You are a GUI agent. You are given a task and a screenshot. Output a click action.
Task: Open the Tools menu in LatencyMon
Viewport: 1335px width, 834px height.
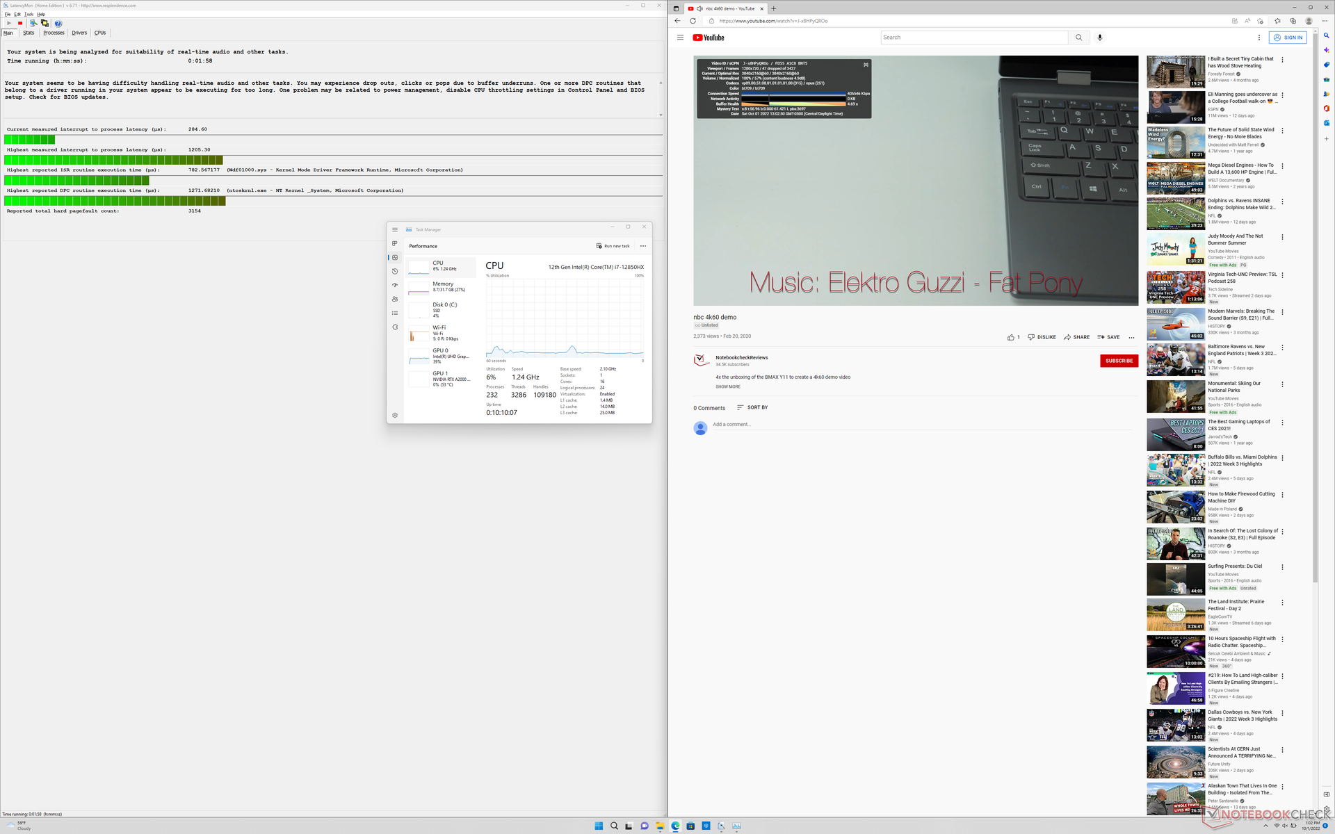(29, 14)
